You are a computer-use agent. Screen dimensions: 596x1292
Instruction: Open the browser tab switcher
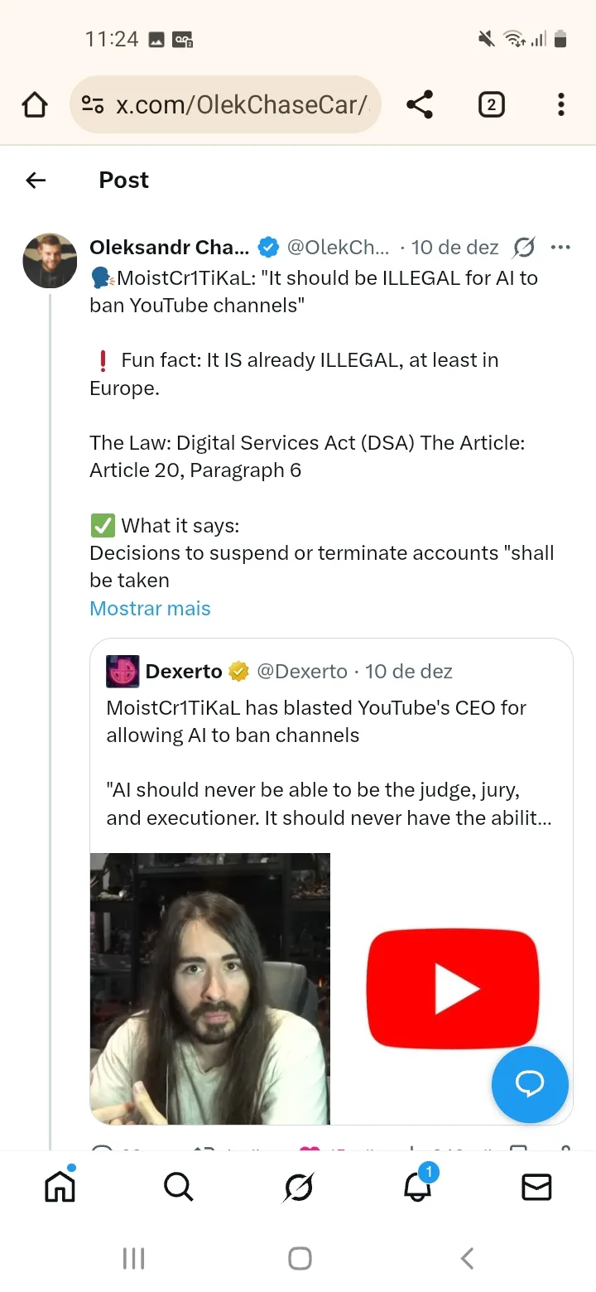491,105
